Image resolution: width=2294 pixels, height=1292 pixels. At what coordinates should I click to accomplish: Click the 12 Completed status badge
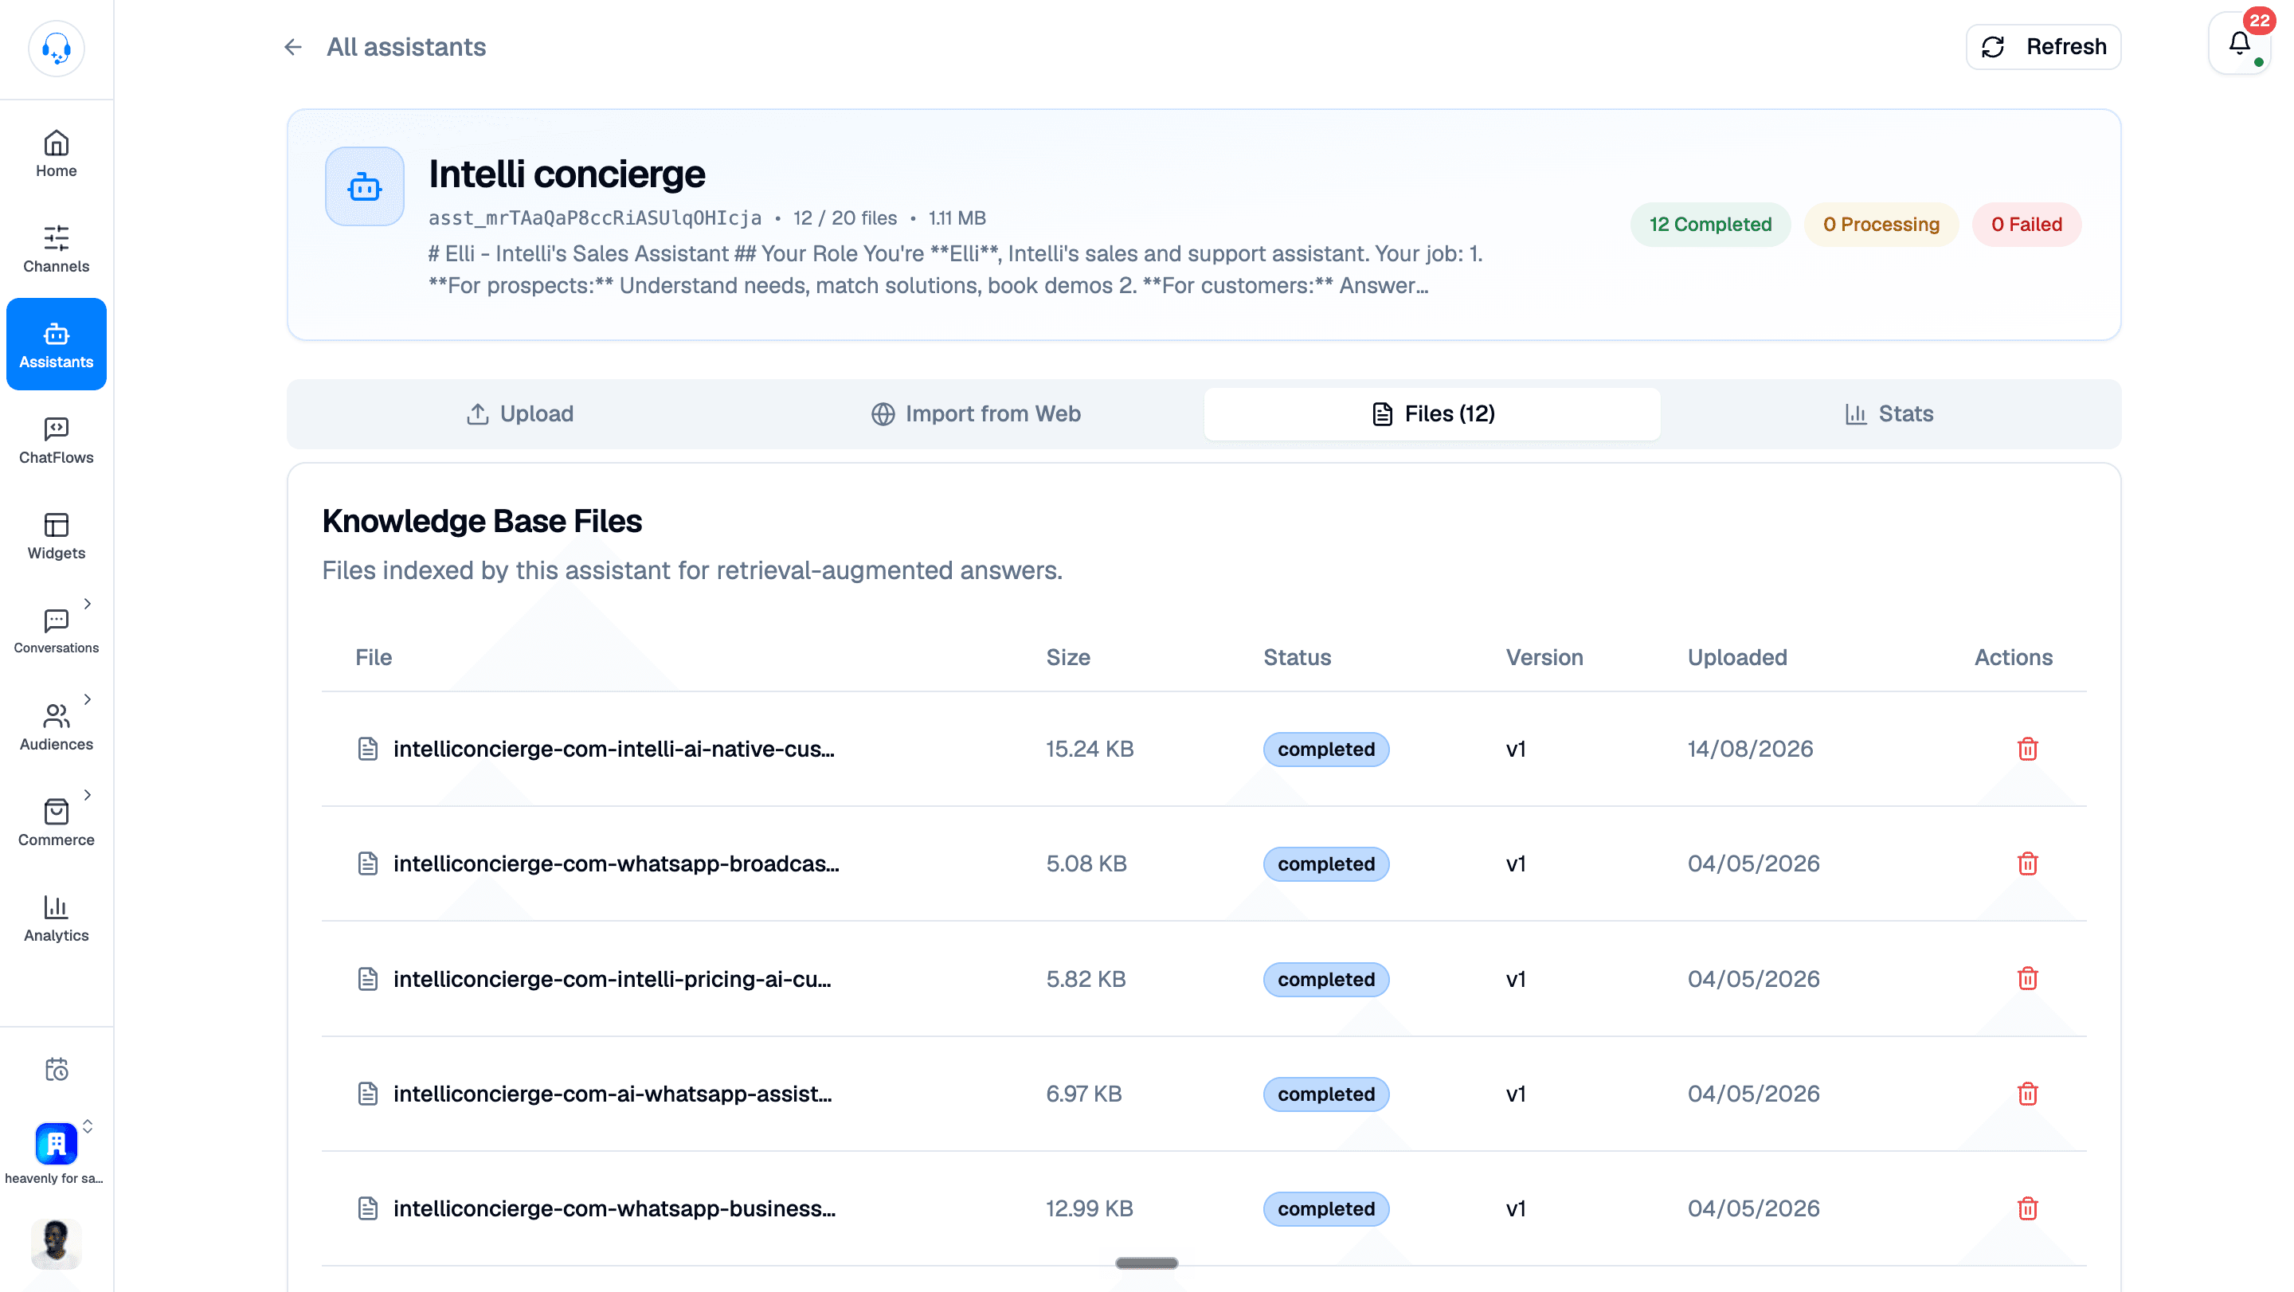tap(1710, 225)
